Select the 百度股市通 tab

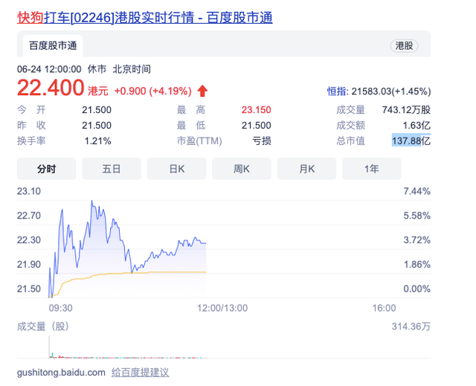tap(53, 46)
